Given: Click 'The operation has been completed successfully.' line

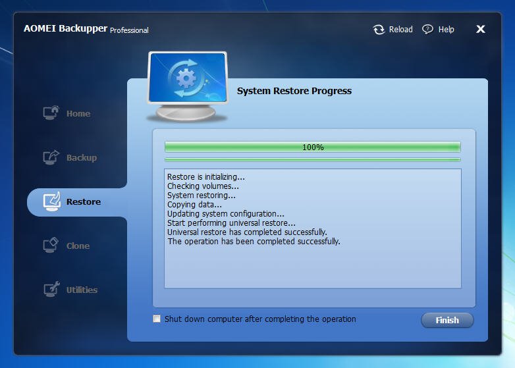Looking at the screenshot, I should coord(254,242).
